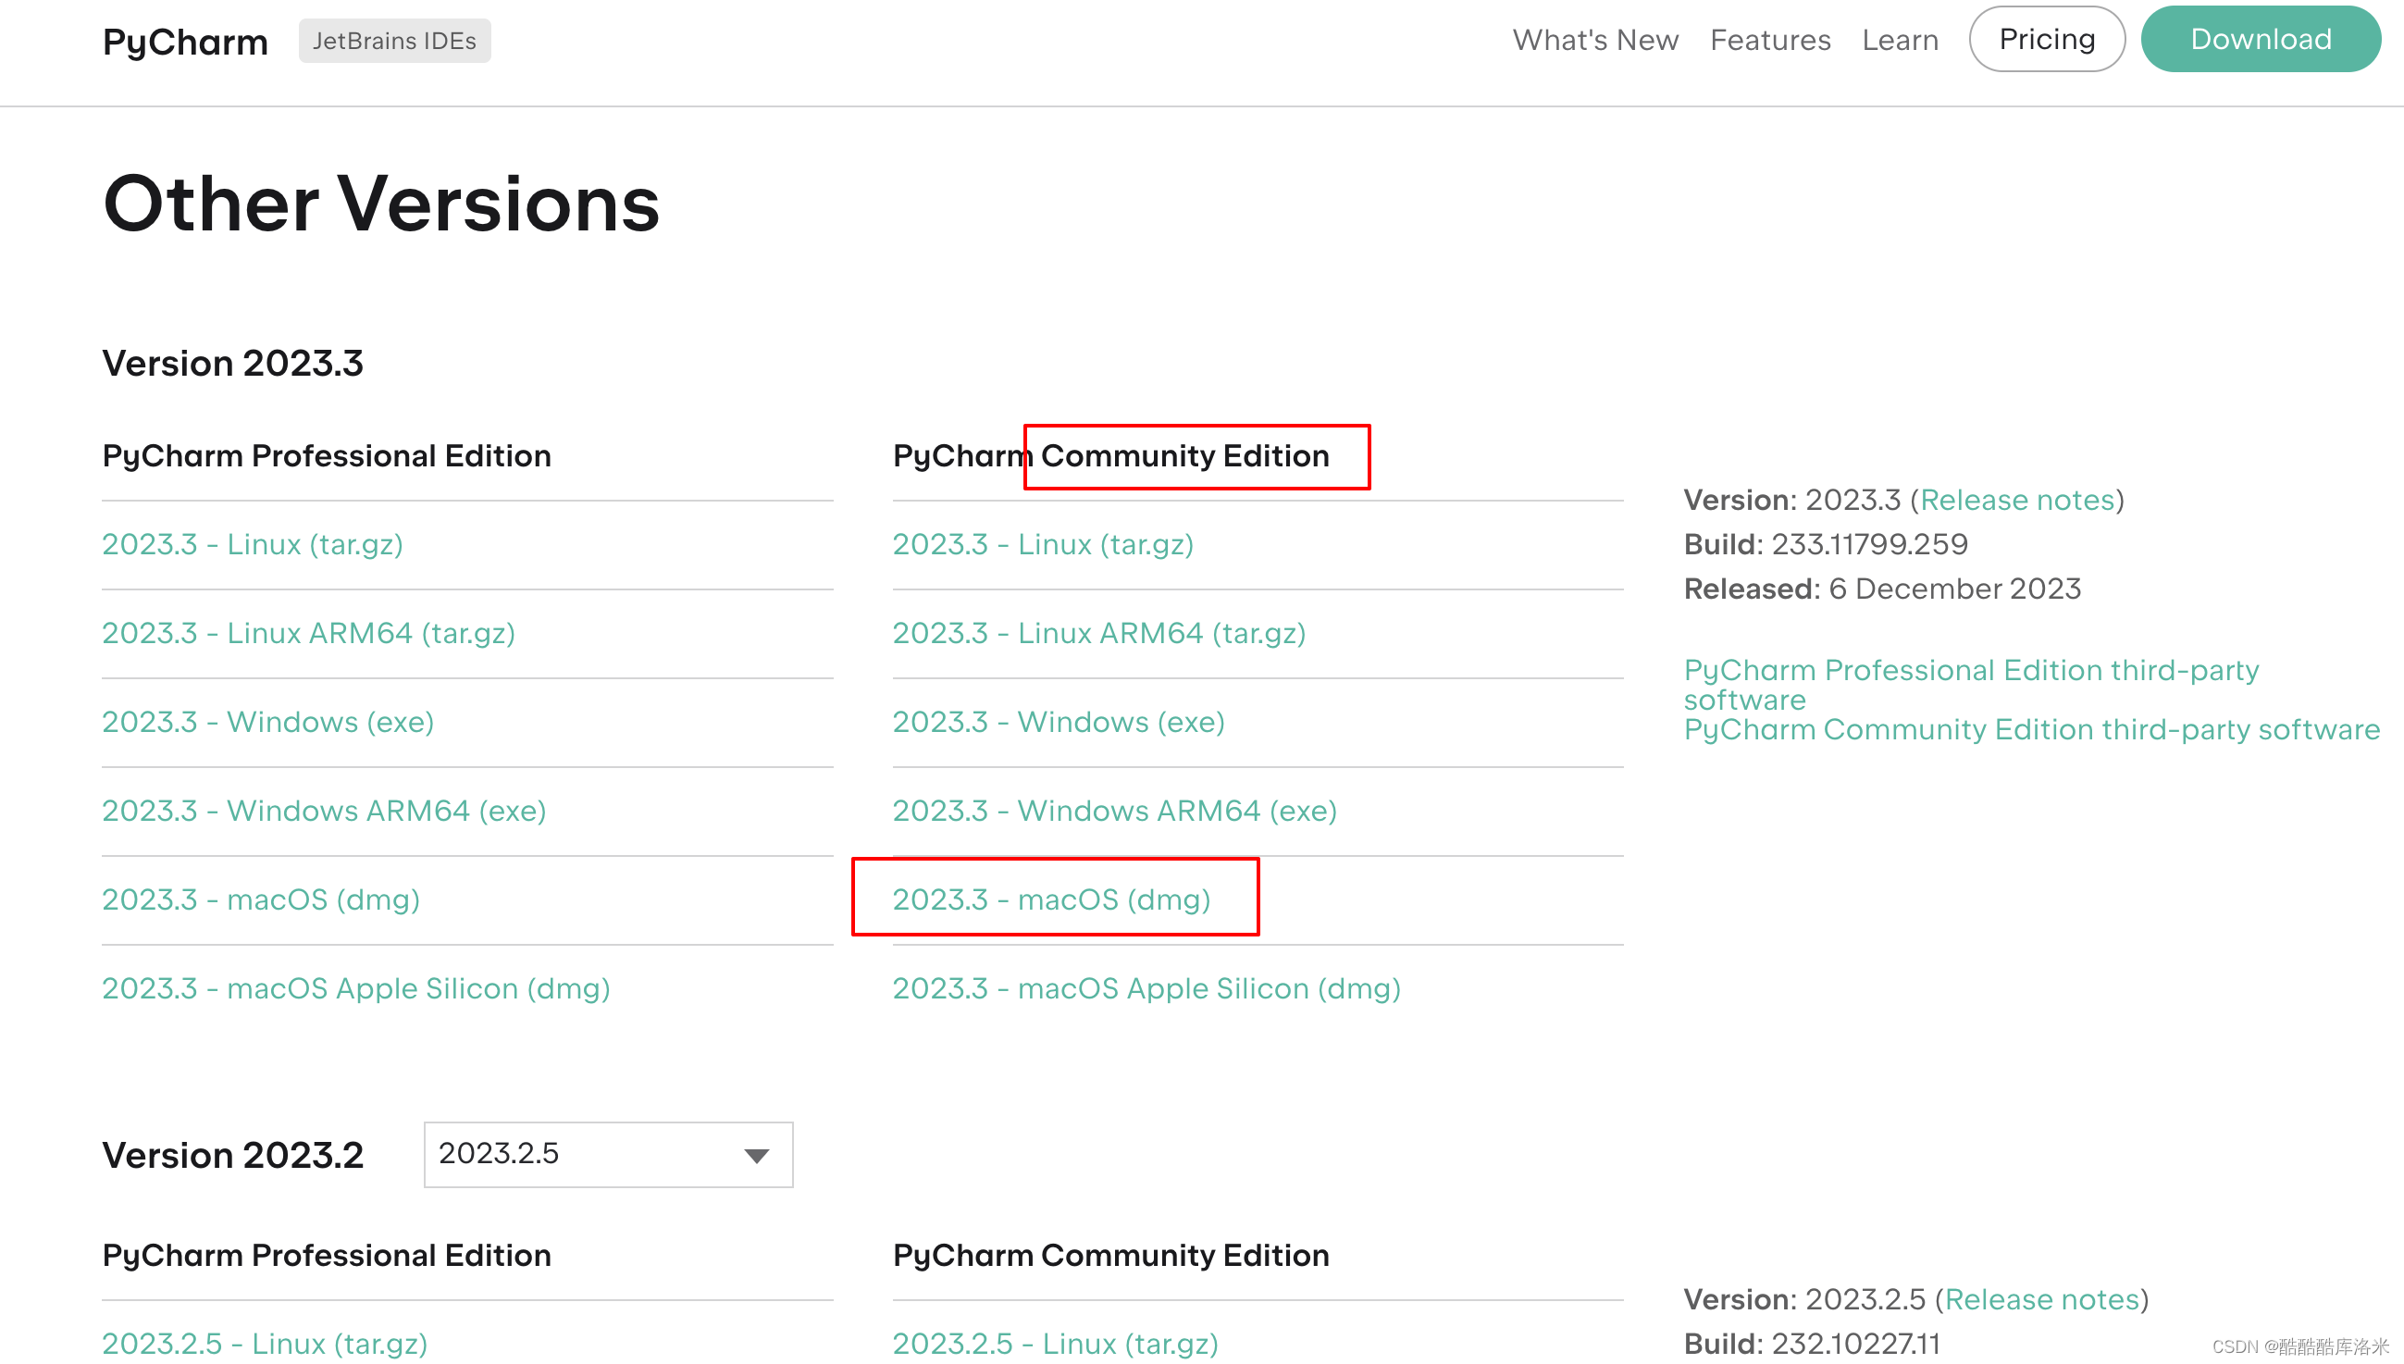Download Professional 2023.3 Linux ARM64 (tar.gz)

pyautogui.click(x=309, y=633)
